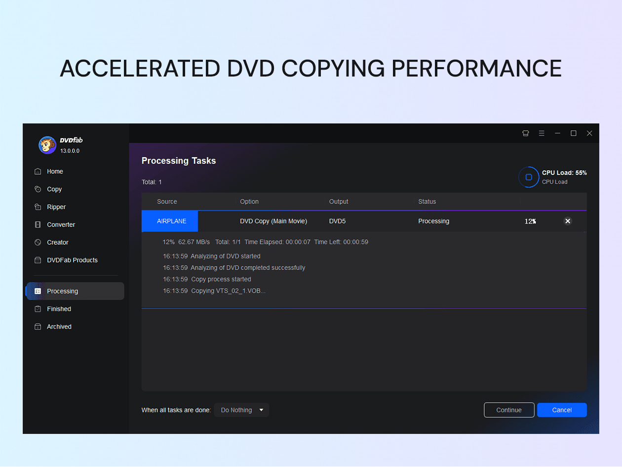Select the 'Copying VTS_02_1.VOB' log line
The height and width of the screenshot is (467, 622).
[x=214, y=291]
